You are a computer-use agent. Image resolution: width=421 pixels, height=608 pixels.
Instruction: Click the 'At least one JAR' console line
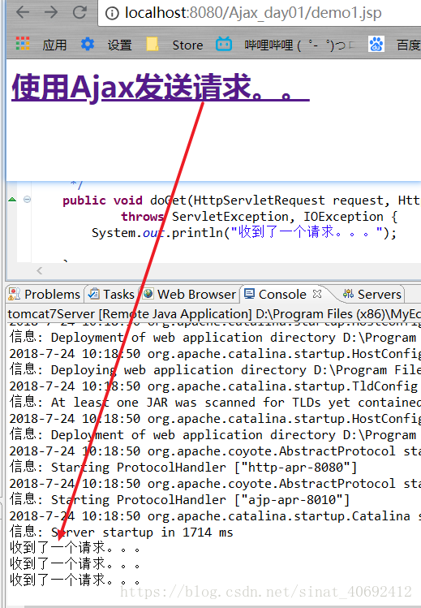click(215, 402)
